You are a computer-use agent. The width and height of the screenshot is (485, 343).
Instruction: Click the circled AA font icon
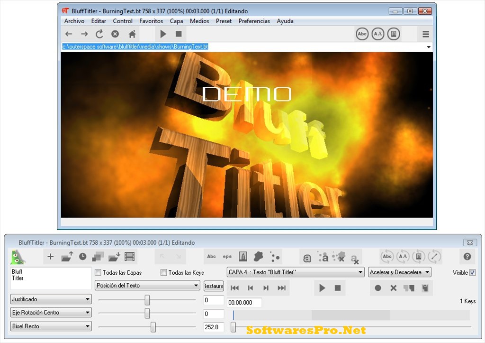click(x=403, y=256)
